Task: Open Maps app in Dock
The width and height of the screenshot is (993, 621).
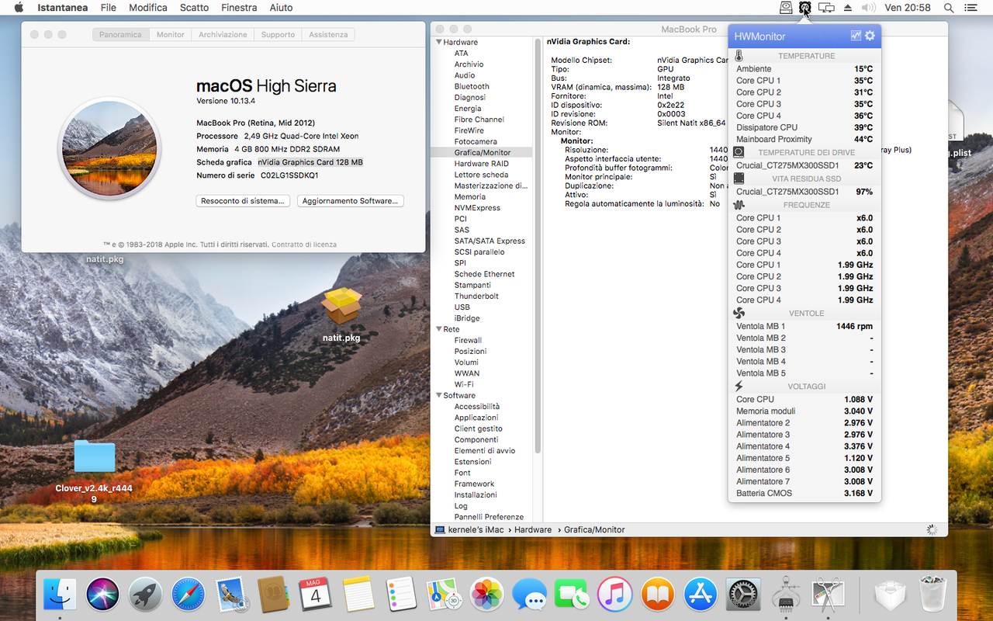Action: point(445,595)
